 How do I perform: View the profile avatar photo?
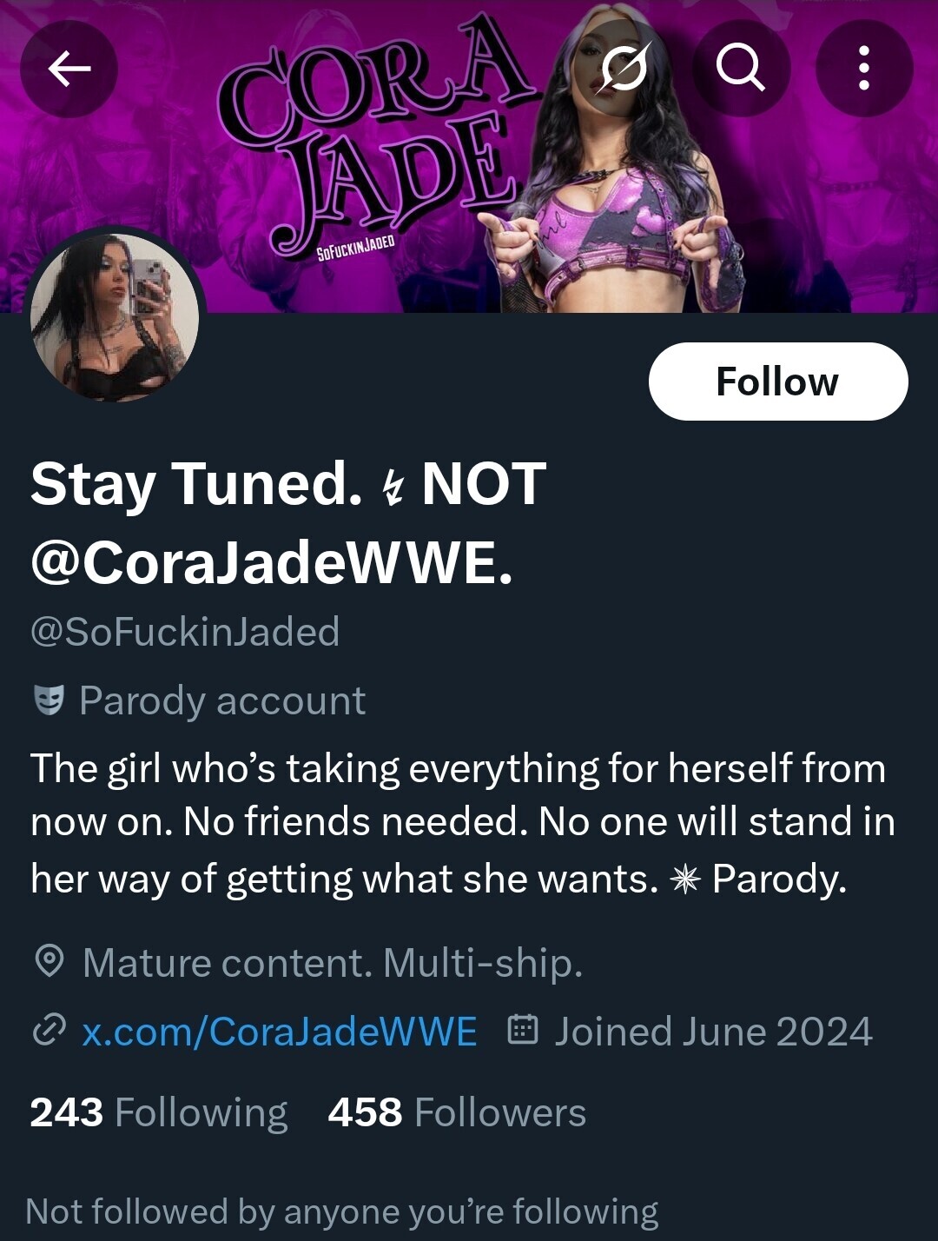[x=115, y=315]
